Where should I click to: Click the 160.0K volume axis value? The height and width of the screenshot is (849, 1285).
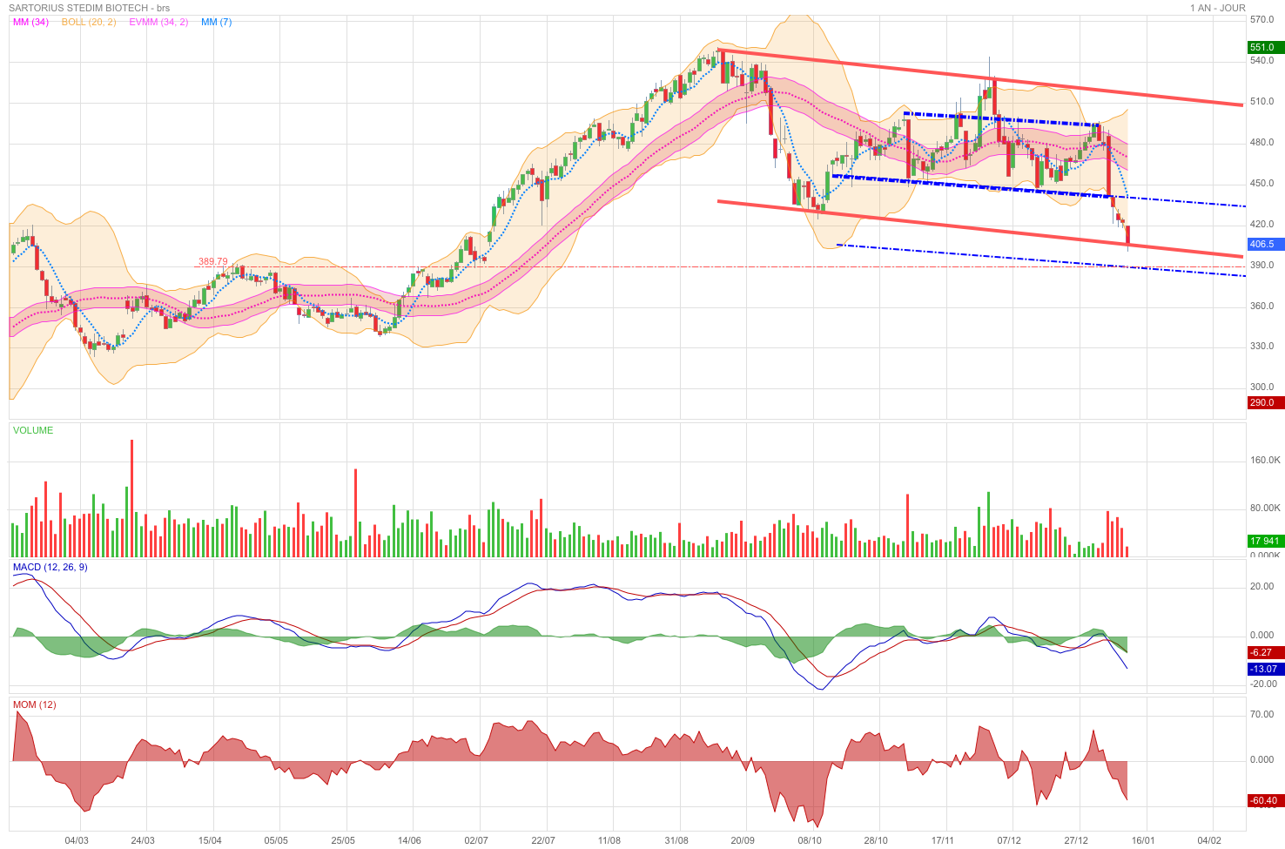[1266, 460]
